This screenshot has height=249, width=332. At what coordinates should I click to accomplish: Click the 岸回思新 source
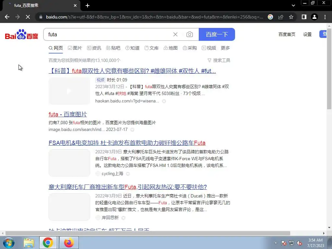(110, 218)
